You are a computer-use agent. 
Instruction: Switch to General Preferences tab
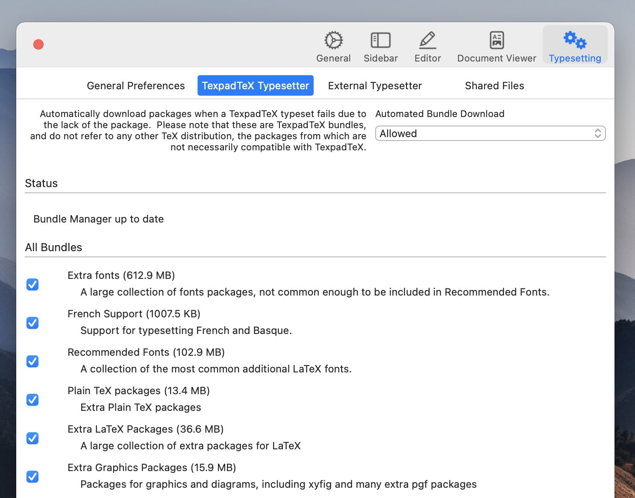136,86
